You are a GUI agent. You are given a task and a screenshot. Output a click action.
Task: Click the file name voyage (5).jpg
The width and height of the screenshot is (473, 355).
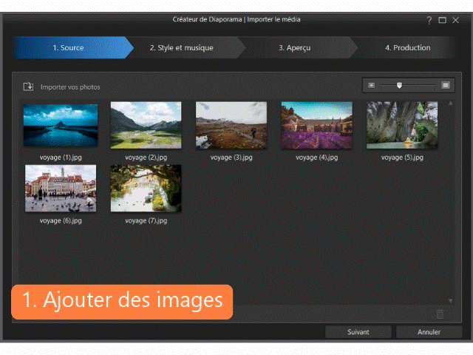tap(402, 158)
